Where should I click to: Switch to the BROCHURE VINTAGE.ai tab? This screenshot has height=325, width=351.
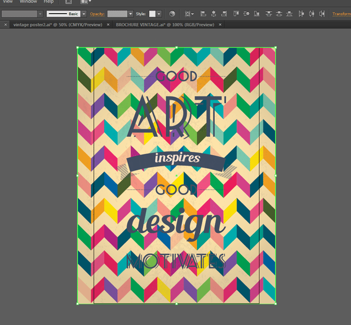click(x=164, y=24)
